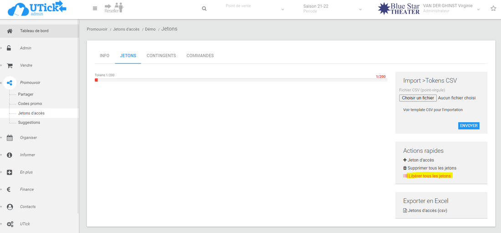Click the Envoyer button

point(469,125)
